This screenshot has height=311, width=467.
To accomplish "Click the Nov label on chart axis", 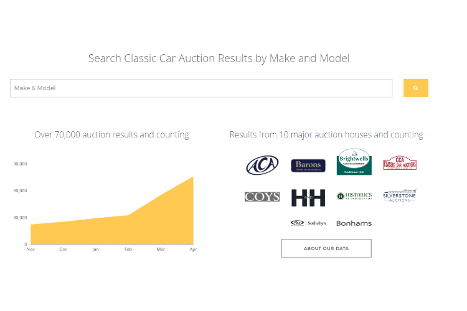I will point(31,249).
